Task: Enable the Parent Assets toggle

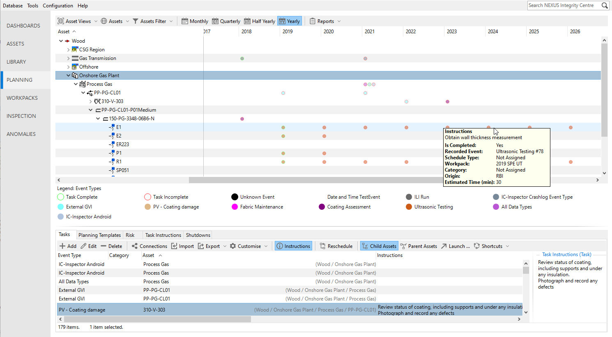Action: pyautogui.click(x=419, y=246)
